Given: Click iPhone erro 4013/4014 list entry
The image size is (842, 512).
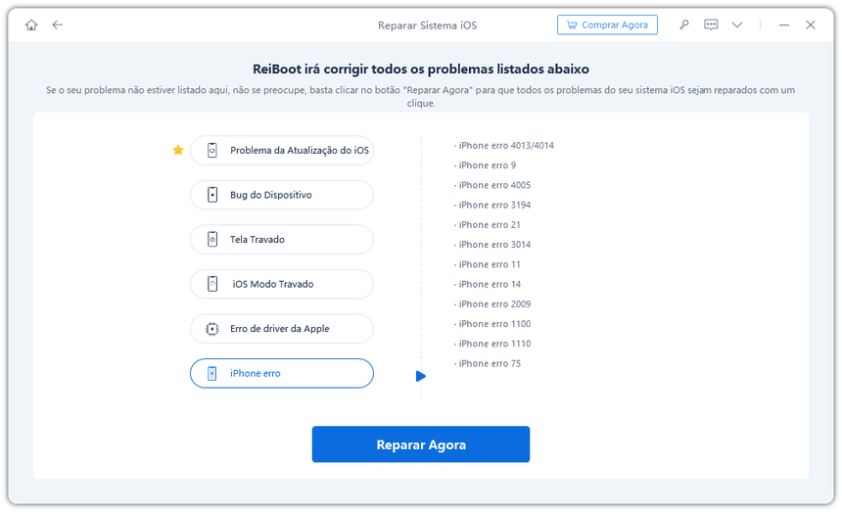Looking at the screenshot, I should click(505, 146).
